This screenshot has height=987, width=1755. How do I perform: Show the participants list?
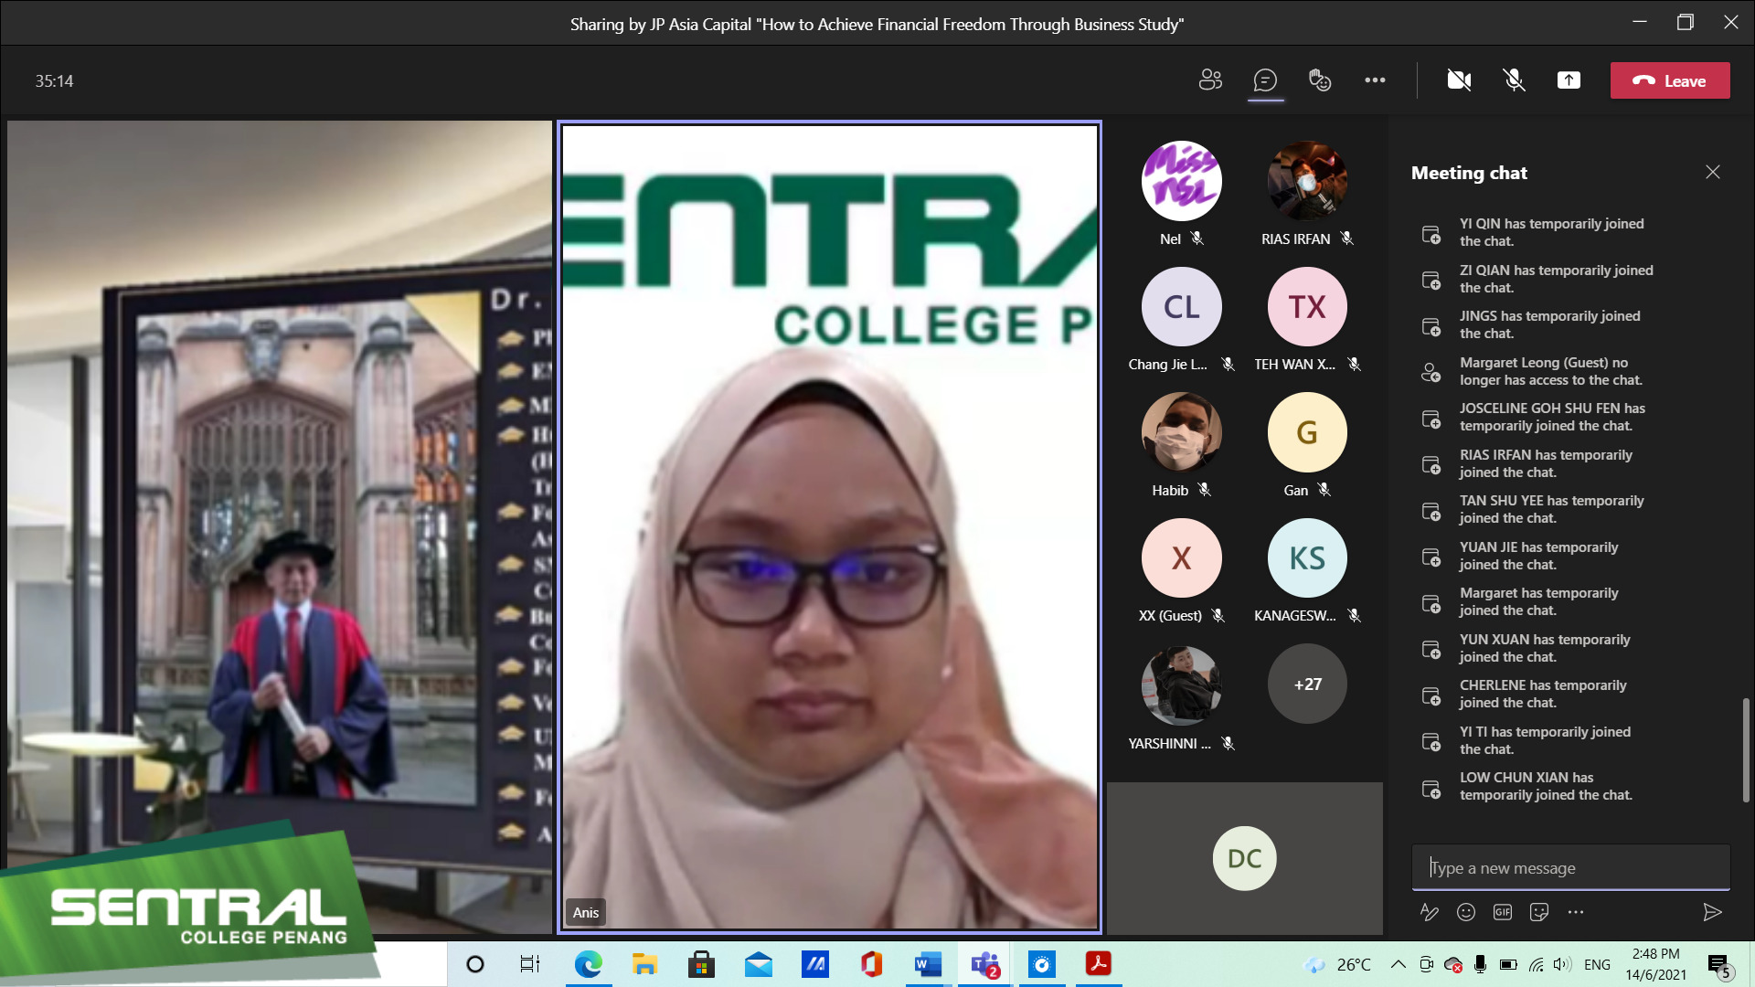pyautogui.click(x=1210, y=80)
